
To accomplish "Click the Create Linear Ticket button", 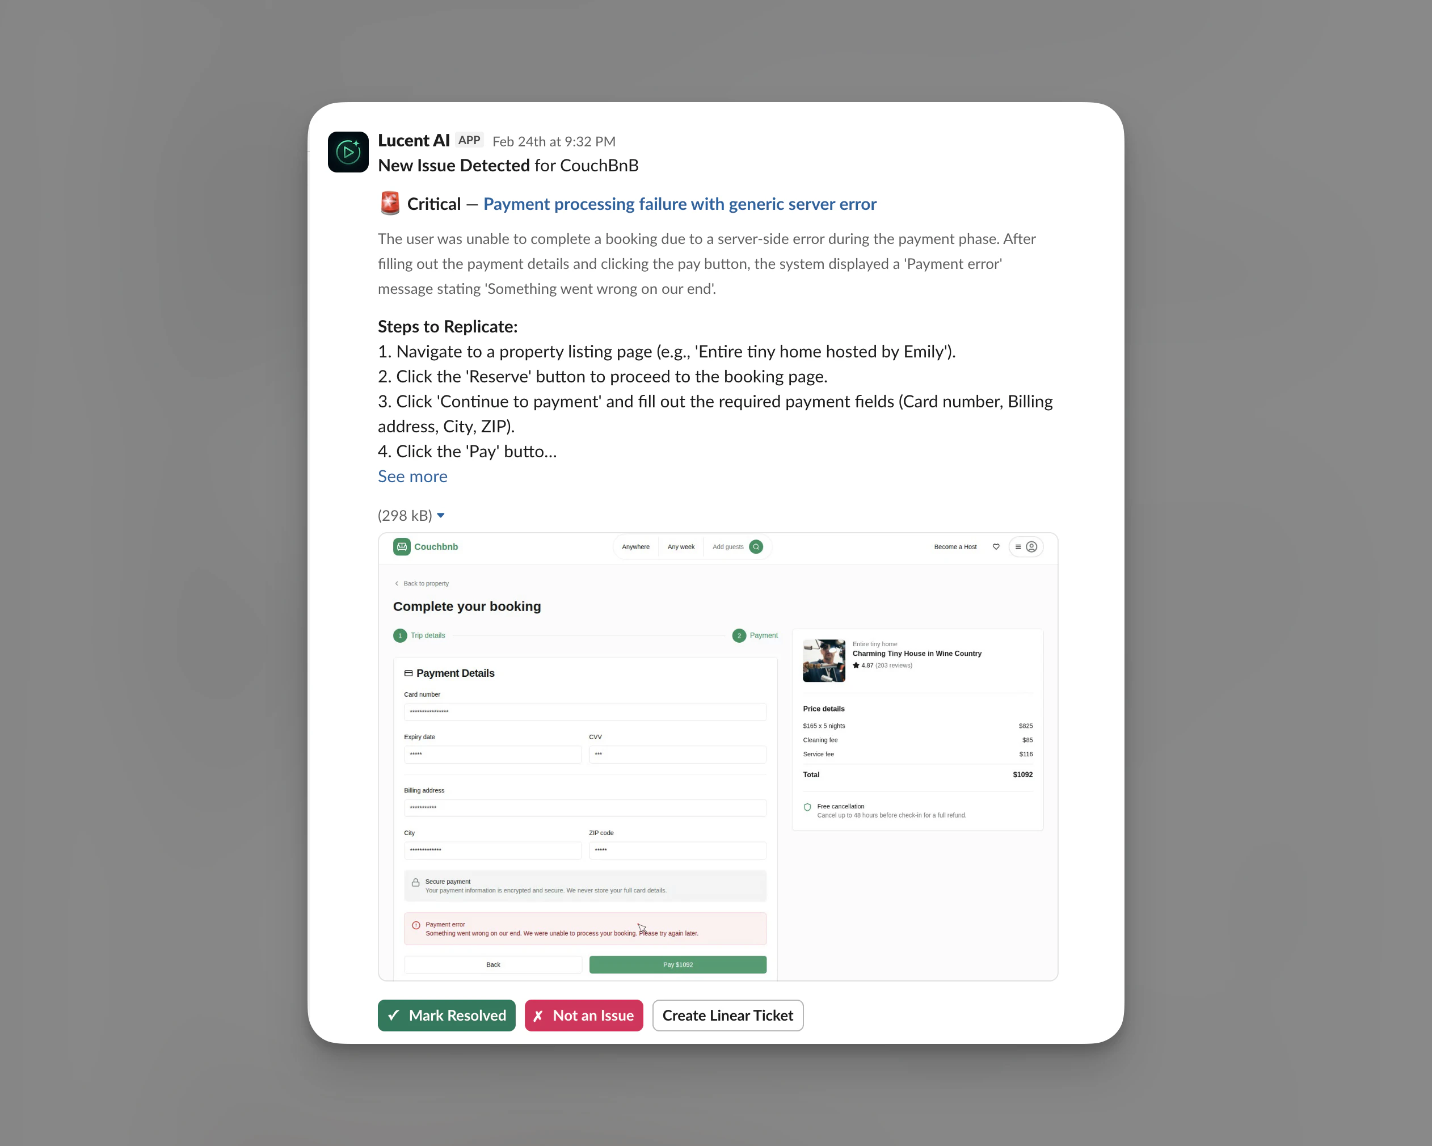I will pos(728,1015).
